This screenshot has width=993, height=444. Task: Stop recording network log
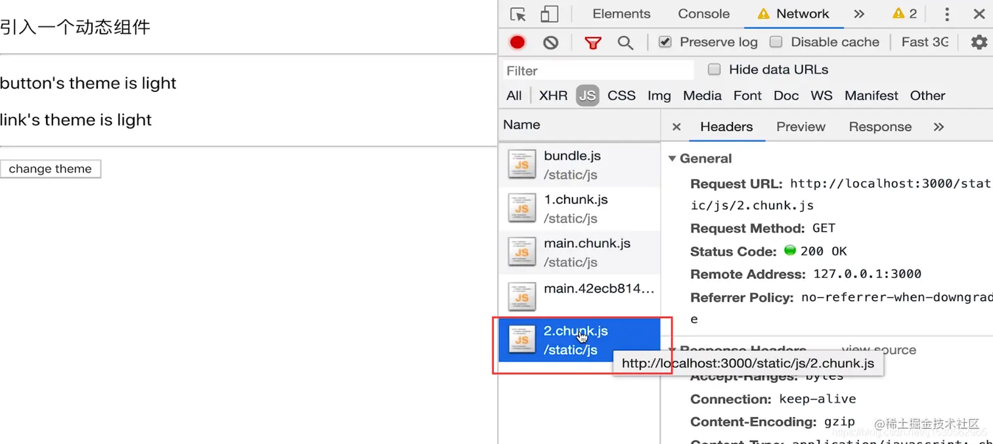pos(518,42)
